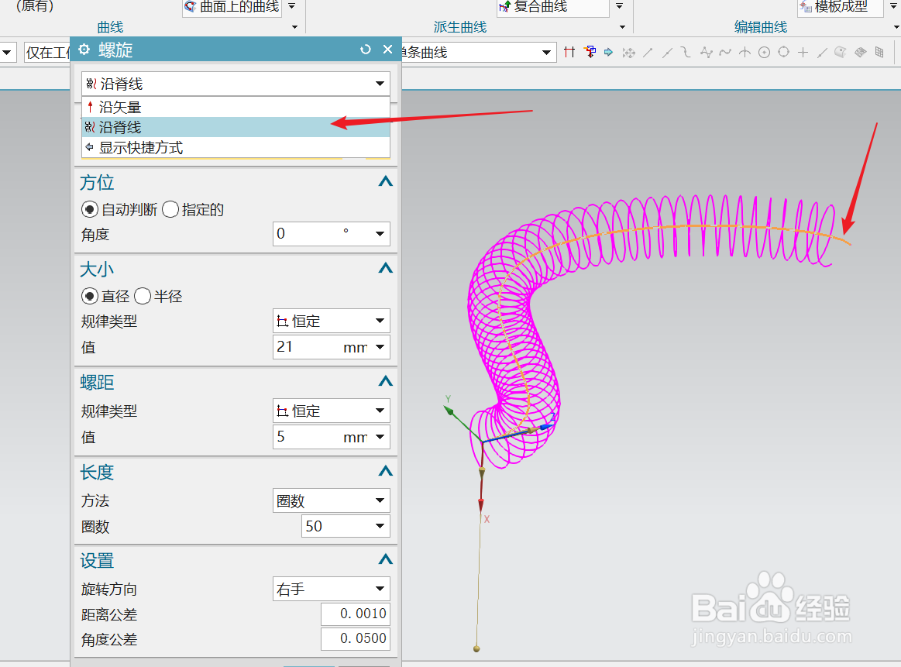901x667 pixels.
Task: Choose 沿矢量 from the type list
Action: [236, 108]
